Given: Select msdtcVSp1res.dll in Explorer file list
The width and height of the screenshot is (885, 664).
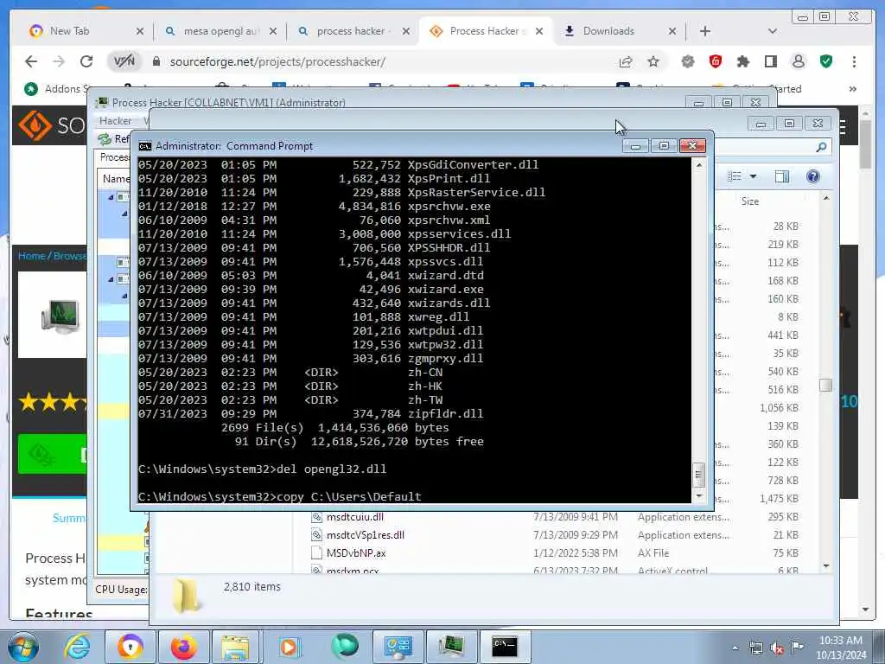Looking at the screenshot, I should pos(366,534).
